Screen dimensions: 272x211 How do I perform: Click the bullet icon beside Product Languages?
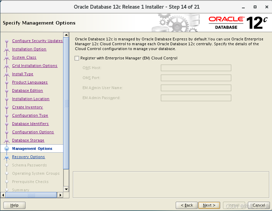7,83
